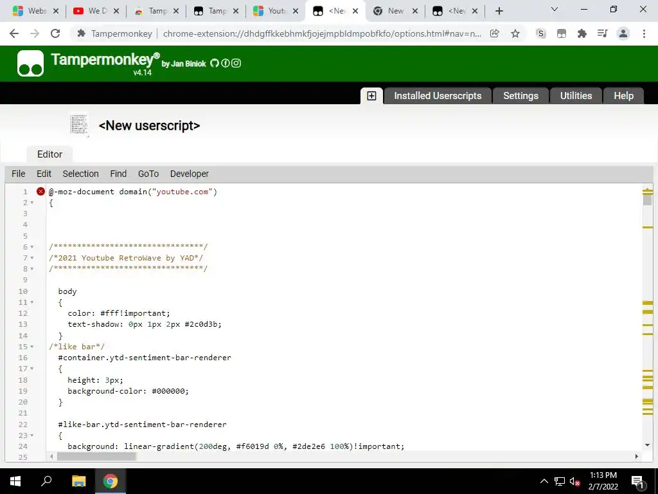Open a new browser tab
The image size is (658, 494).
point(499,12)
